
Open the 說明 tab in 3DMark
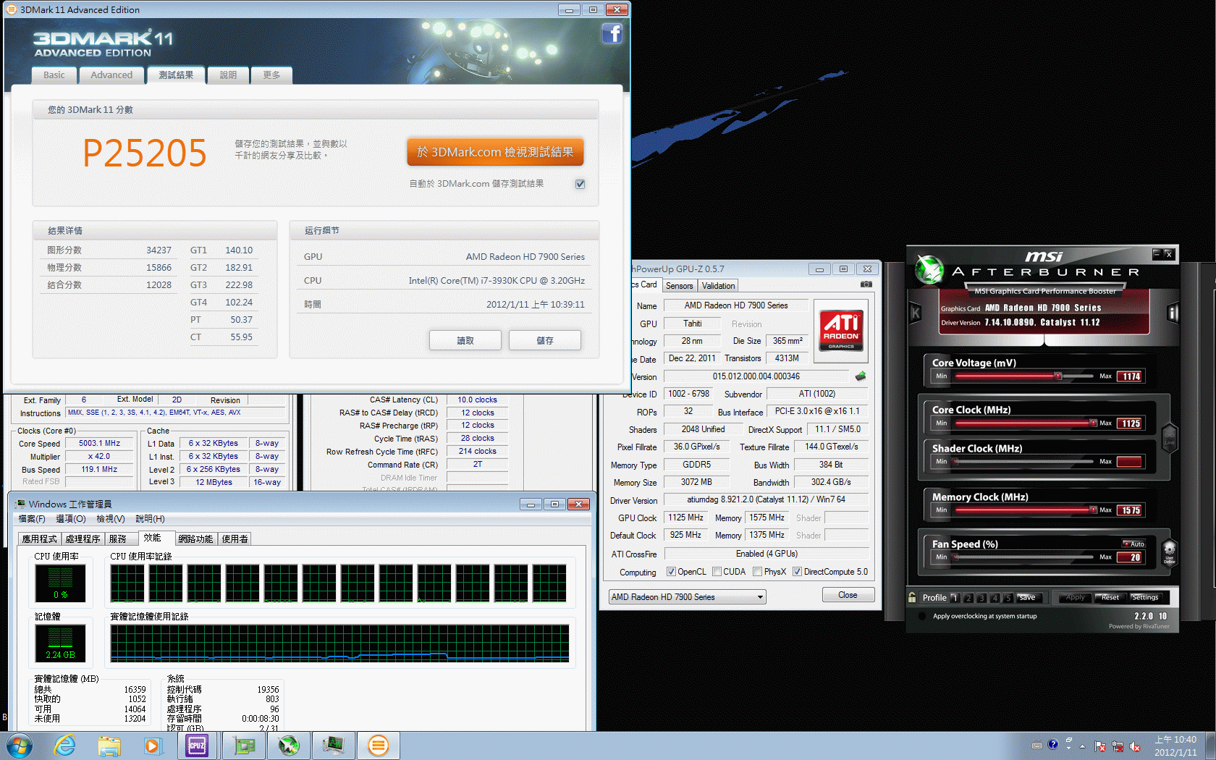(x=228, y=75)
